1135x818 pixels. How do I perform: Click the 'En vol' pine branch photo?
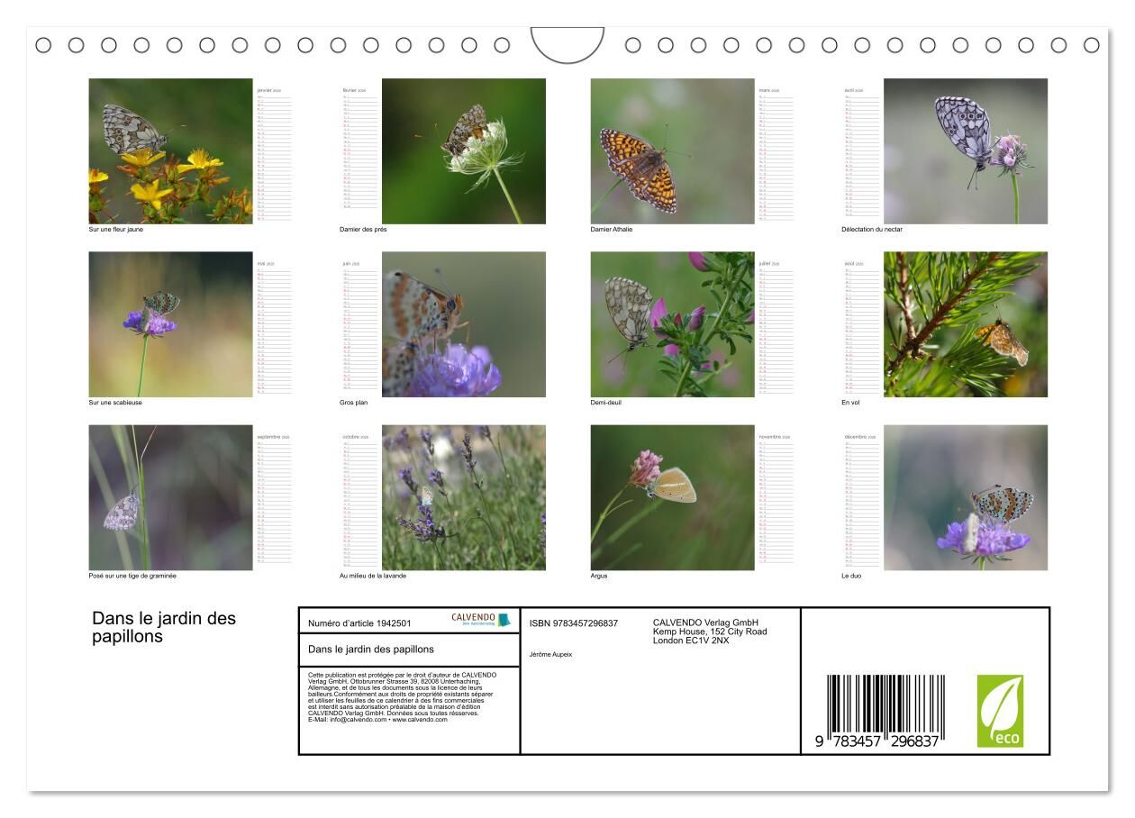(965, 324)
